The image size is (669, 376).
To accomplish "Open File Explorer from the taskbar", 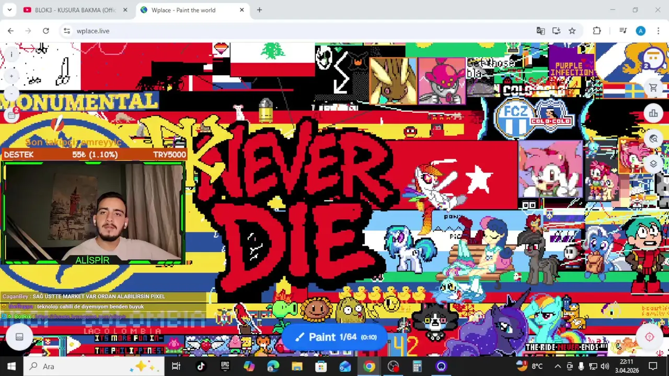I will 297,366.
